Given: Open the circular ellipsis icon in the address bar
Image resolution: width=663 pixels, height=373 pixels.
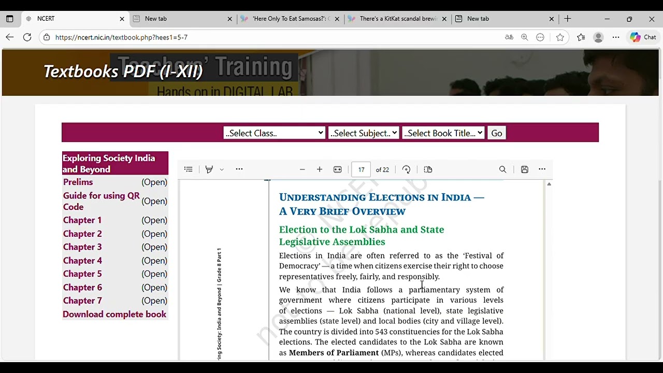Looking at the screenshot, I should (x=540, y=37).
